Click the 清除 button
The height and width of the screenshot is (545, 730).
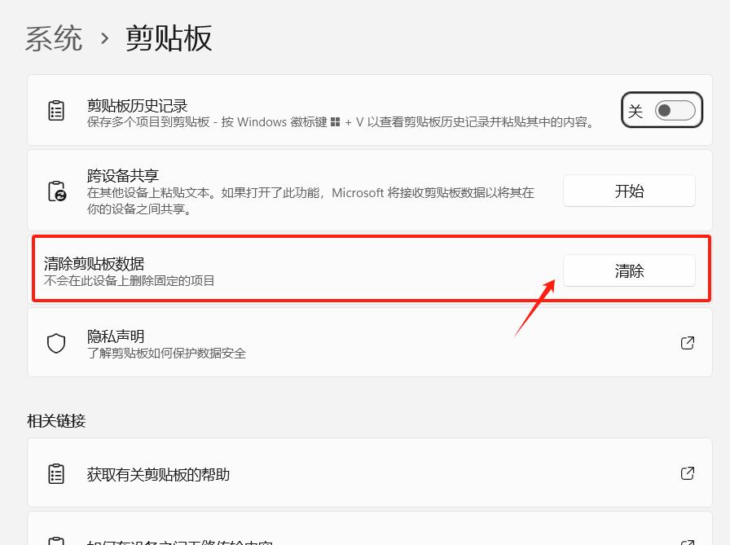[x=629, y=270]
